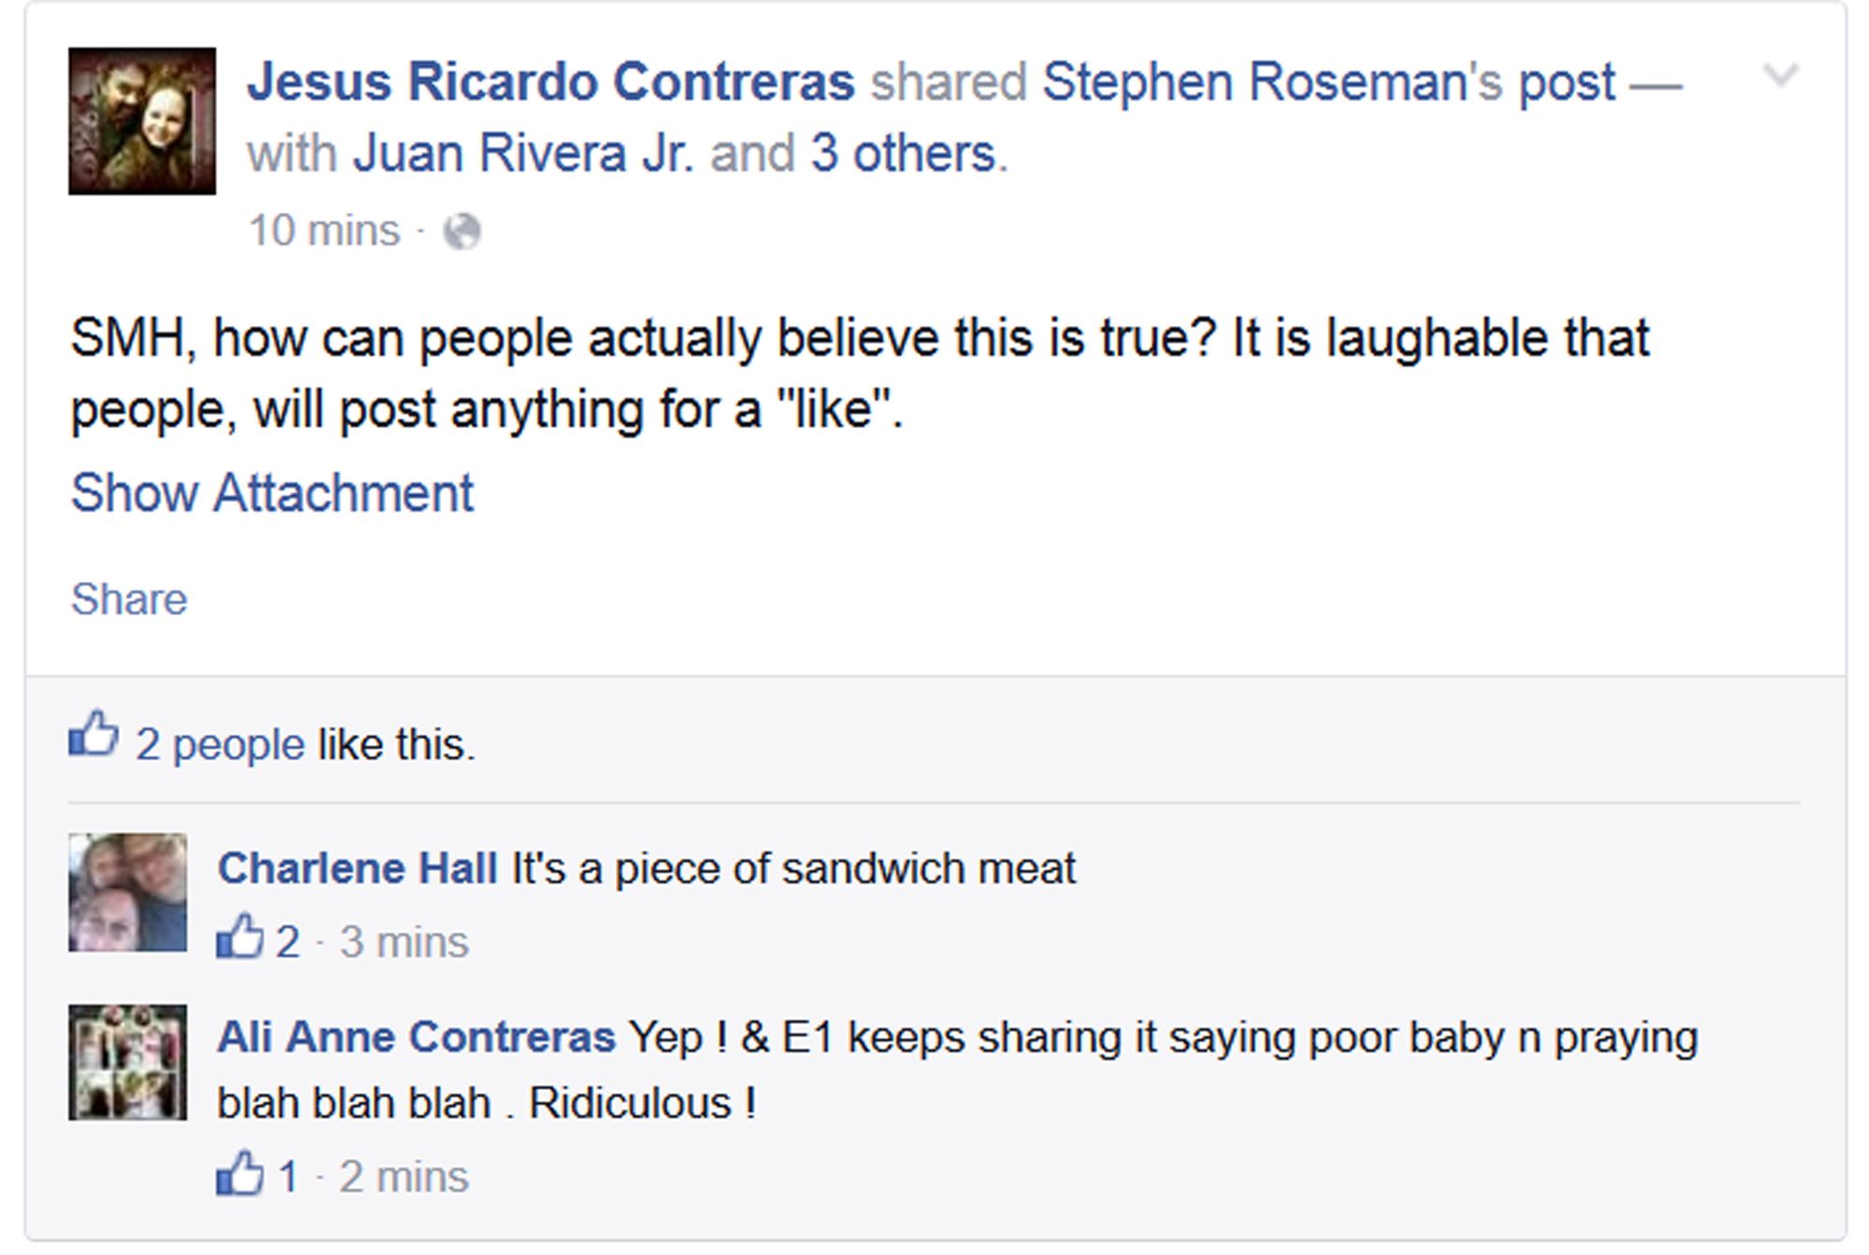
Task: Click the public globe privacy icon
Action: [462, 232]
